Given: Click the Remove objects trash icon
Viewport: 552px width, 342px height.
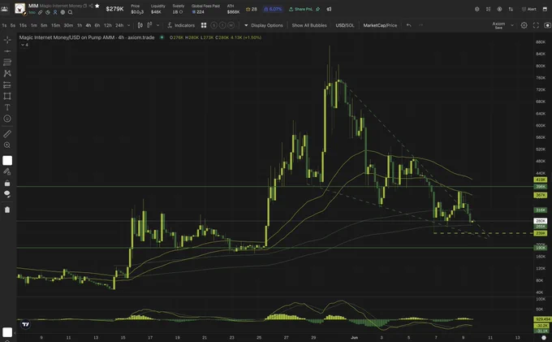Looking at the screenshot, I should click(7, 210).
